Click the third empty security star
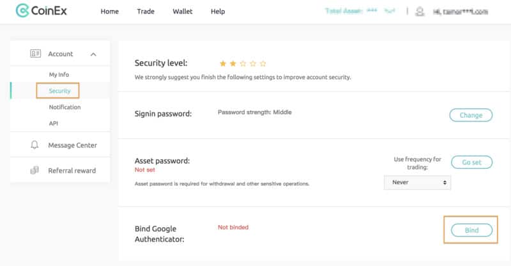The height and width of the screenshot is (266, 511). click(243, 63)
